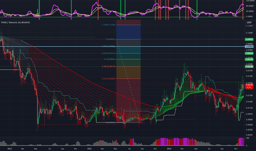Click the 0.01150 price axis value

249,108
